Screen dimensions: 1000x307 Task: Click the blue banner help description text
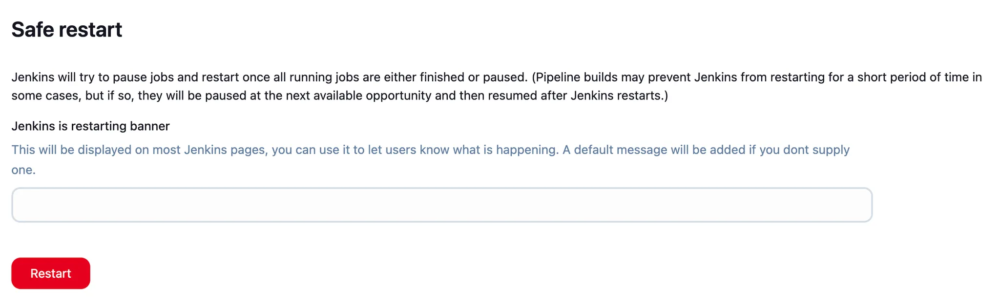point(430,150)
